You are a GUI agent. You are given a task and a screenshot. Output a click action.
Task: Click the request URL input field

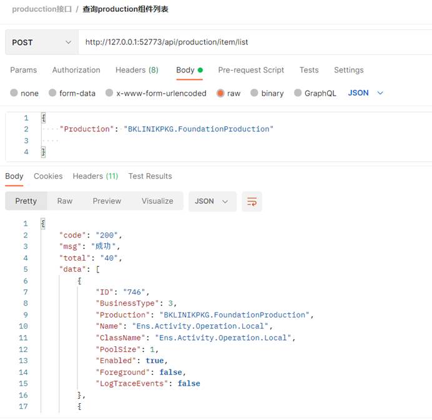coord(255,42)
